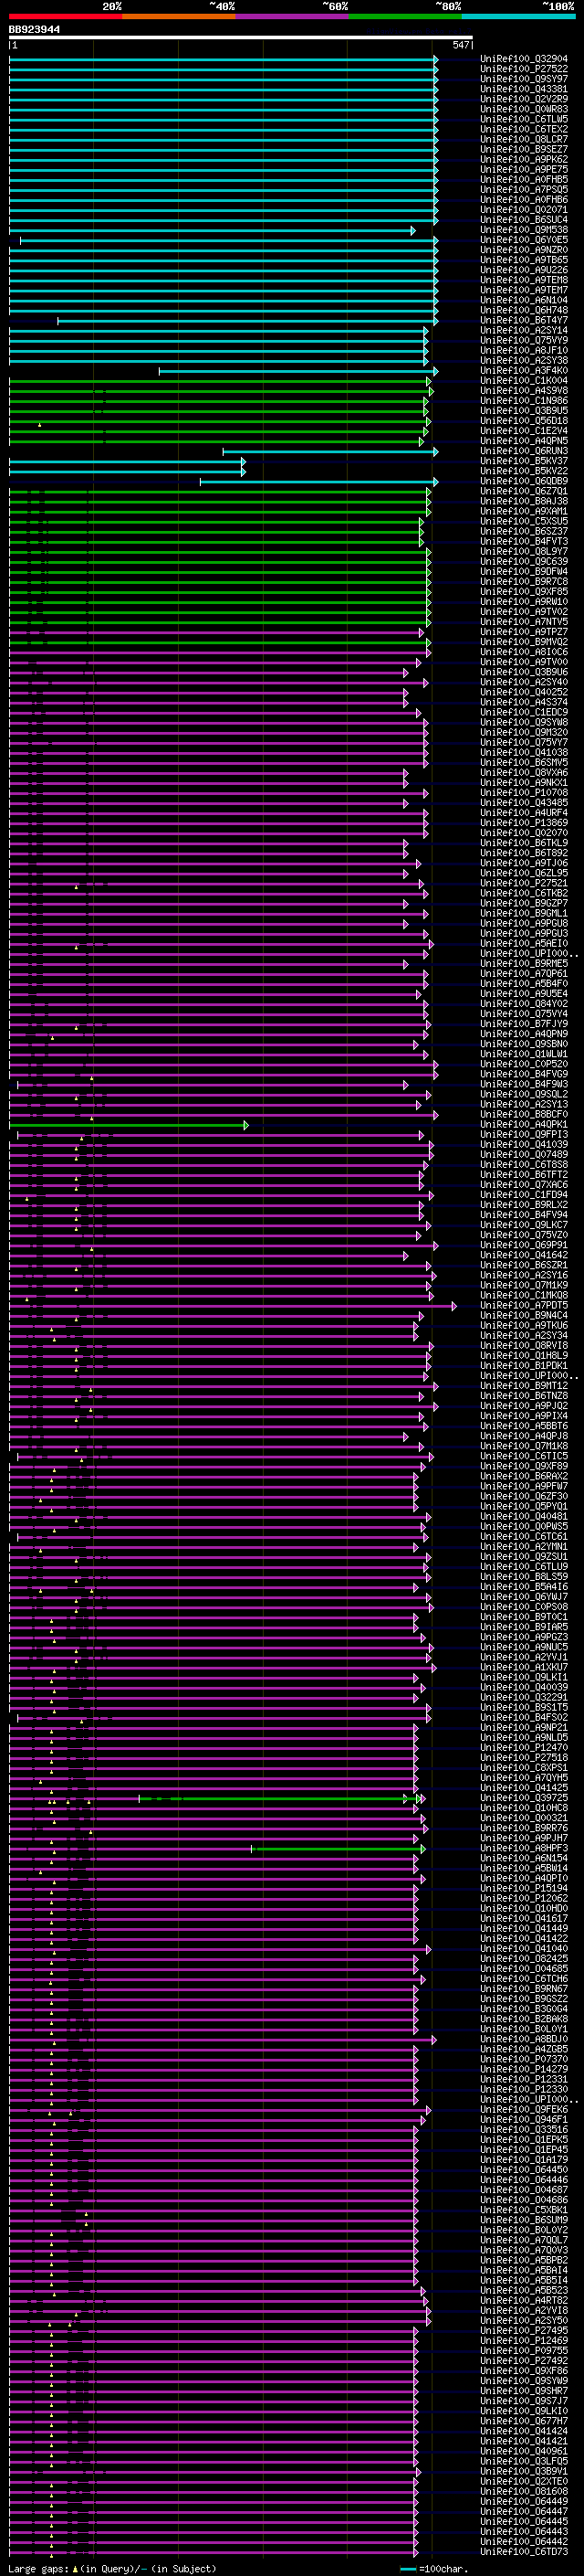Open entry UniRef100_A8I0C6

coord(523,652)
